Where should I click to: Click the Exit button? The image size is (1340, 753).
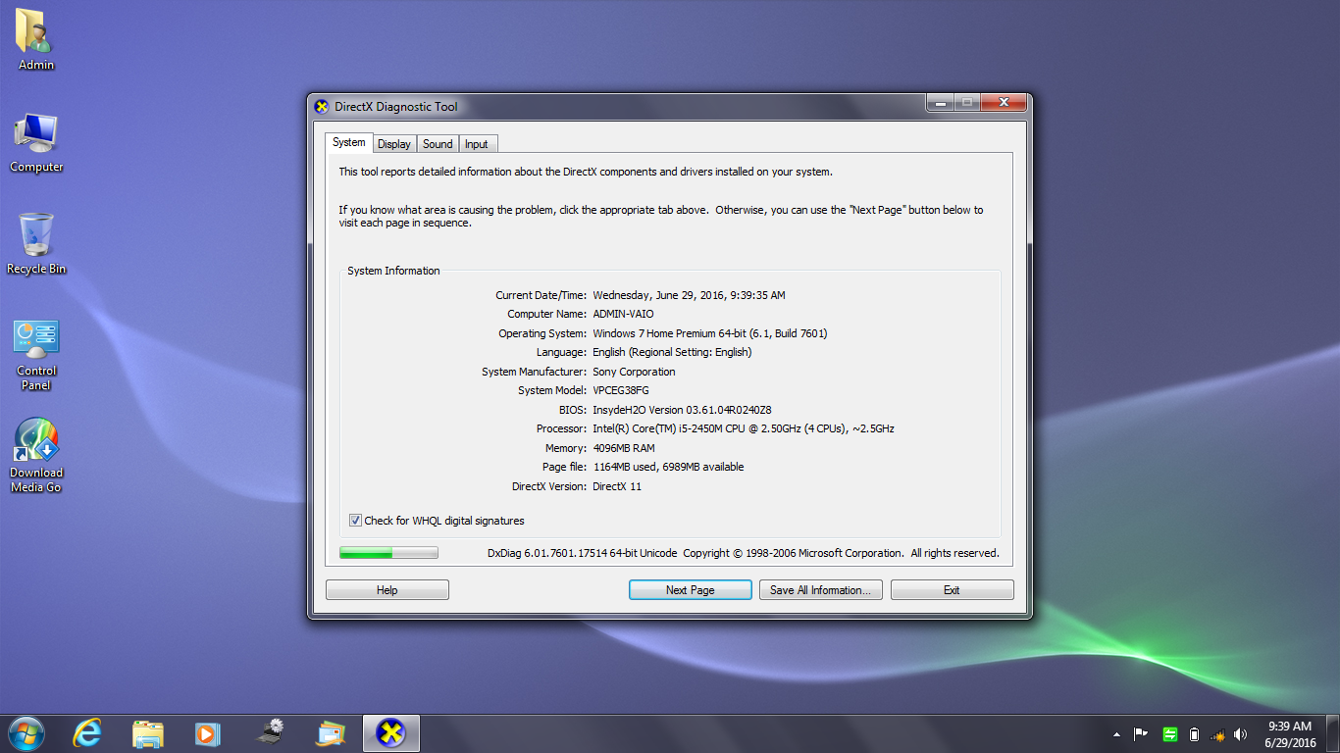point(952,590)
